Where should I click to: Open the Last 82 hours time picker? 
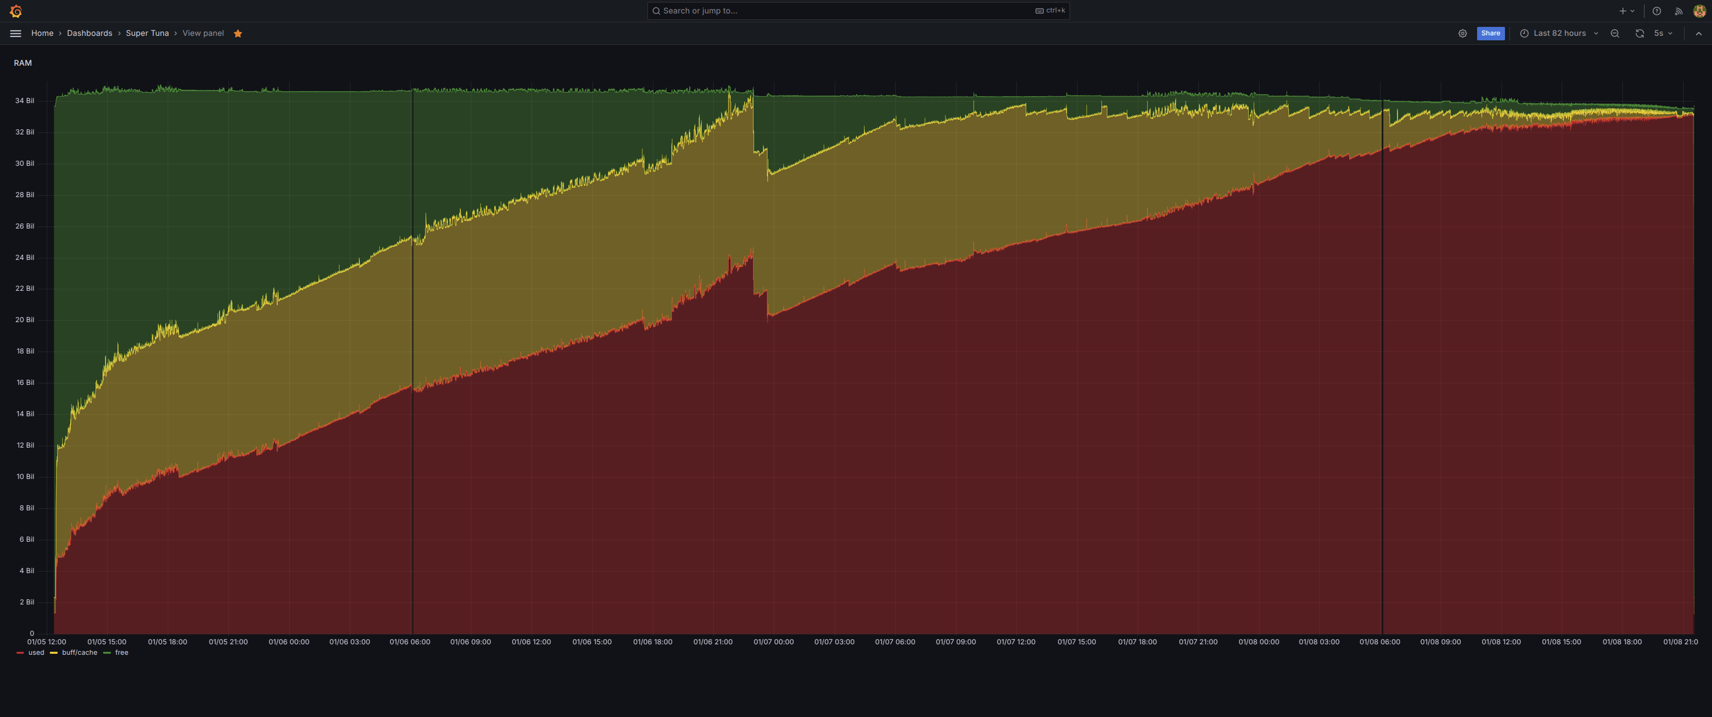coord(1559,33)
